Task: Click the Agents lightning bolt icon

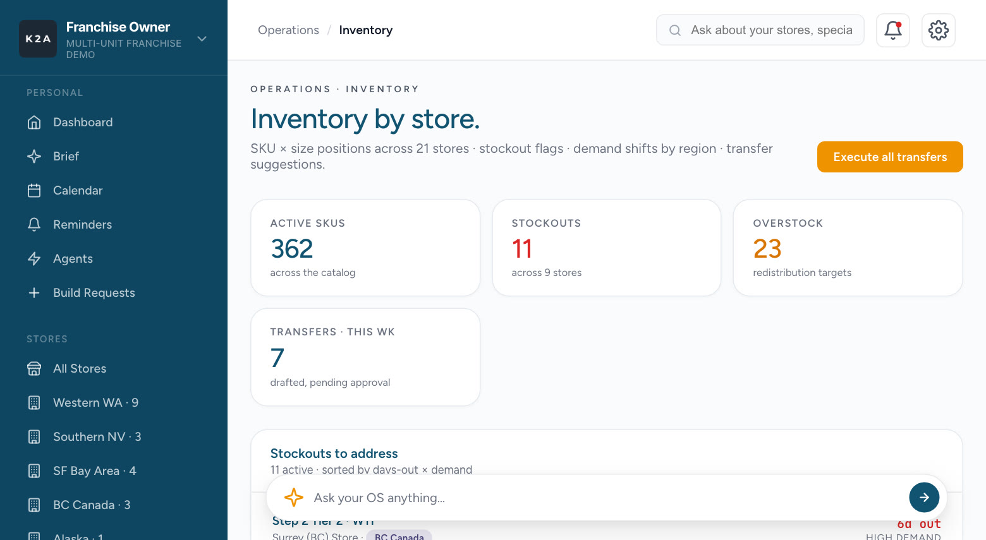Action: (x=34, y=259)
